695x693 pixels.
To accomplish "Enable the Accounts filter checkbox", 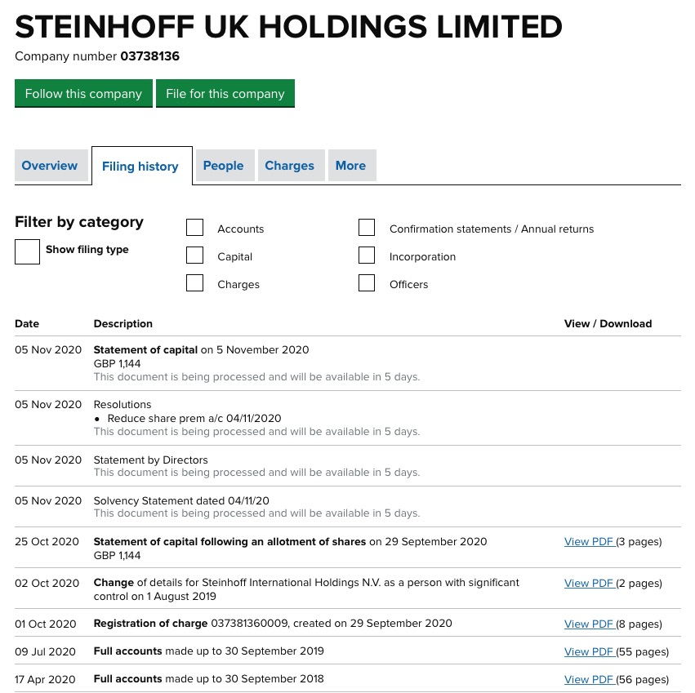I will point(194,228).
